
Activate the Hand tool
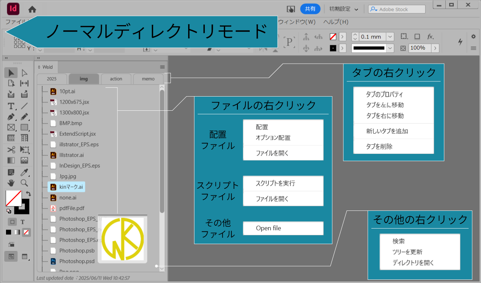tap(11, 183)
